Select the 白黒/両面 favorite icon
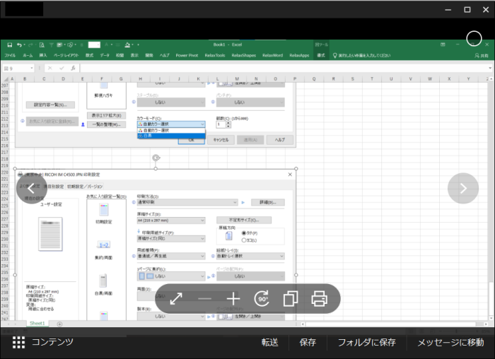This screenshot has width=495, height=359. pos(103,281)
